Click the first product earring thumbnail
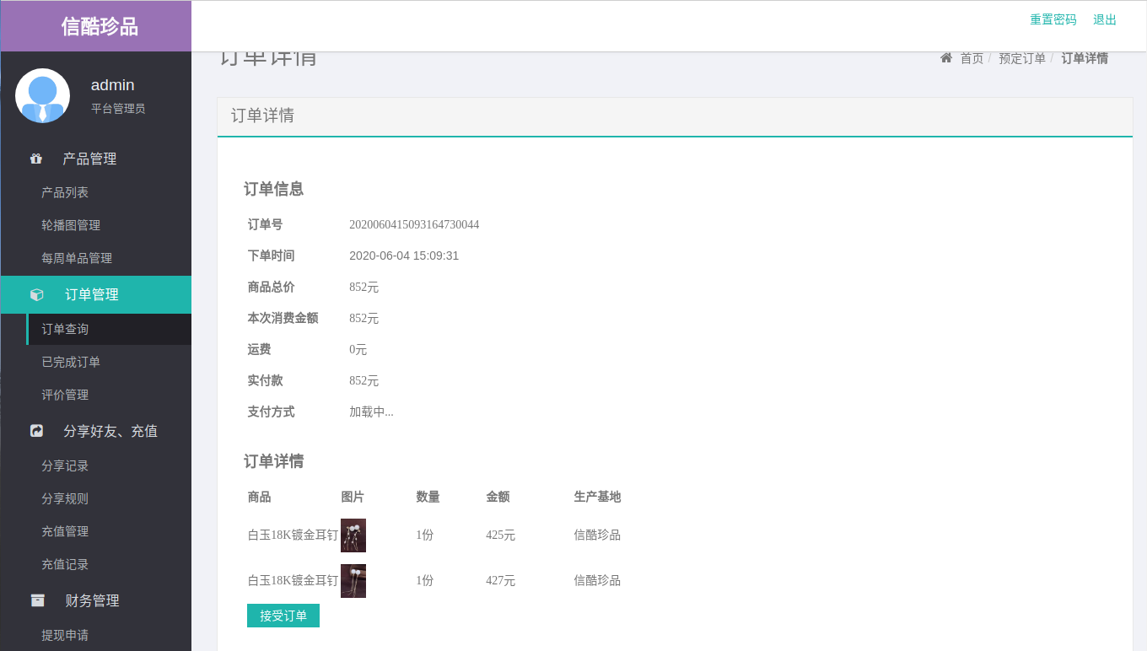This screenshot has width=1147, height=651. (353, 535)
